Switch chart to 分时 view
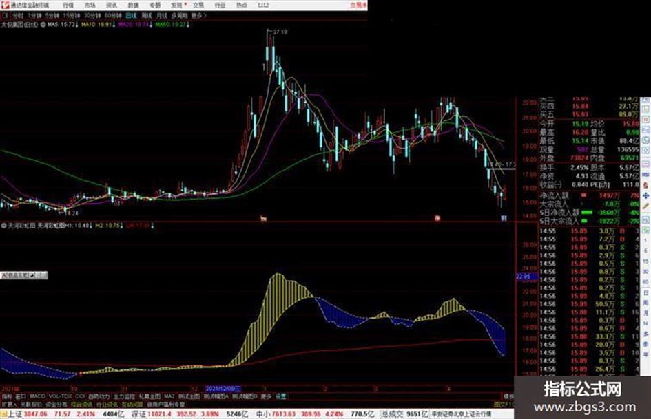The image size is (651, 419). 17,15
